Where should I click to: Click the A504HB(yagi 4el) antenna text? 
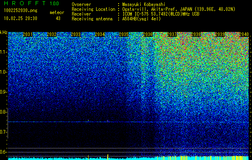[141, 19]
